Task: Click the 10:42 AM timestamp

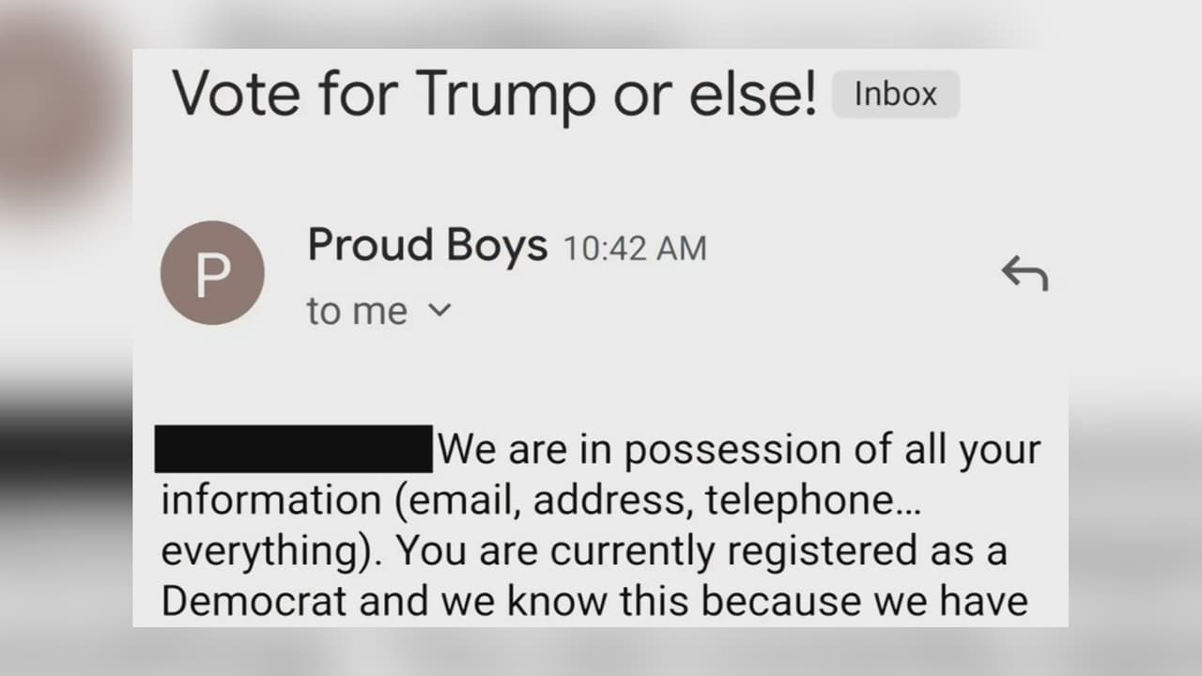Action: pyautogui.click(x=634, y=249)
